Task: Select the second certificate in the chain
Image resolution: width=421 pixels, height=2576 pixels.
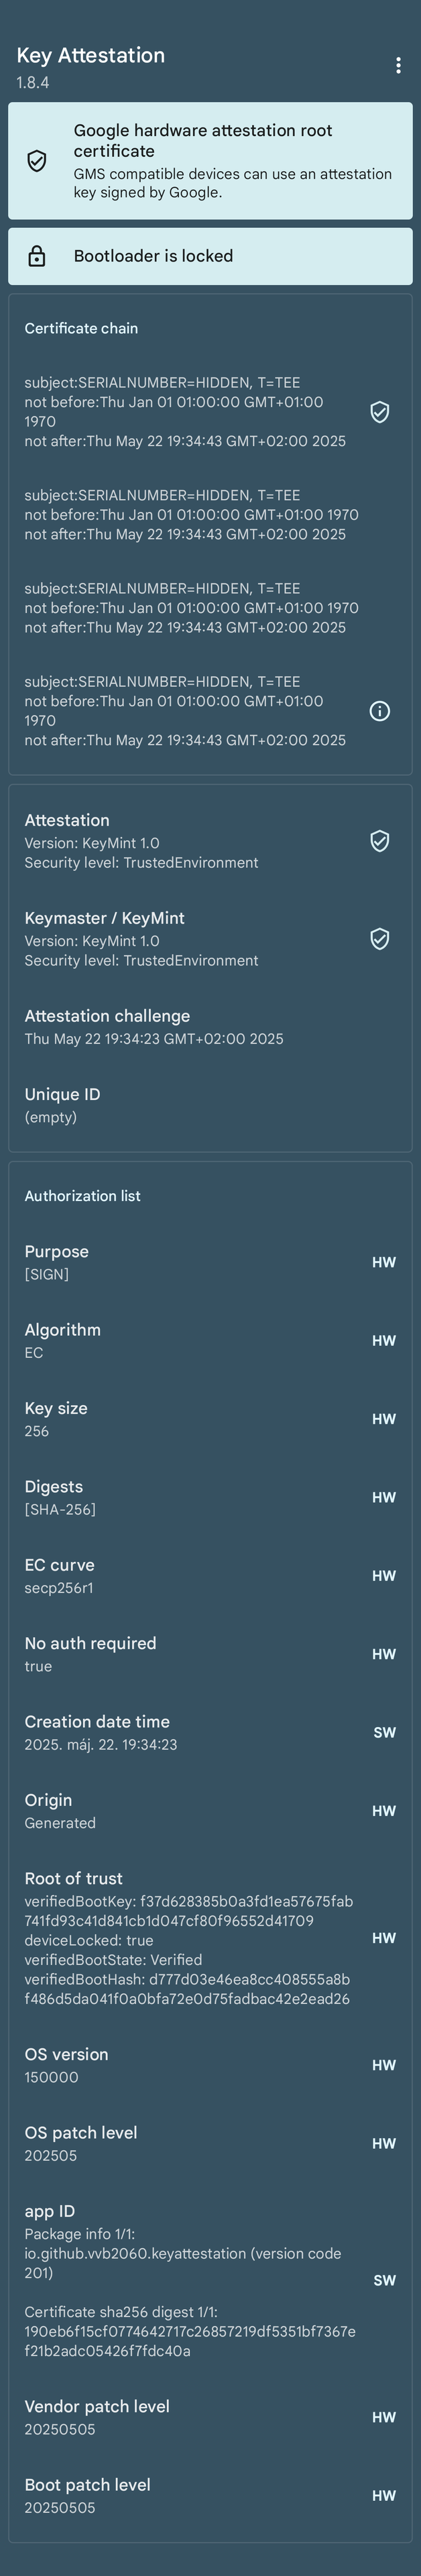Action: [210, 515]
